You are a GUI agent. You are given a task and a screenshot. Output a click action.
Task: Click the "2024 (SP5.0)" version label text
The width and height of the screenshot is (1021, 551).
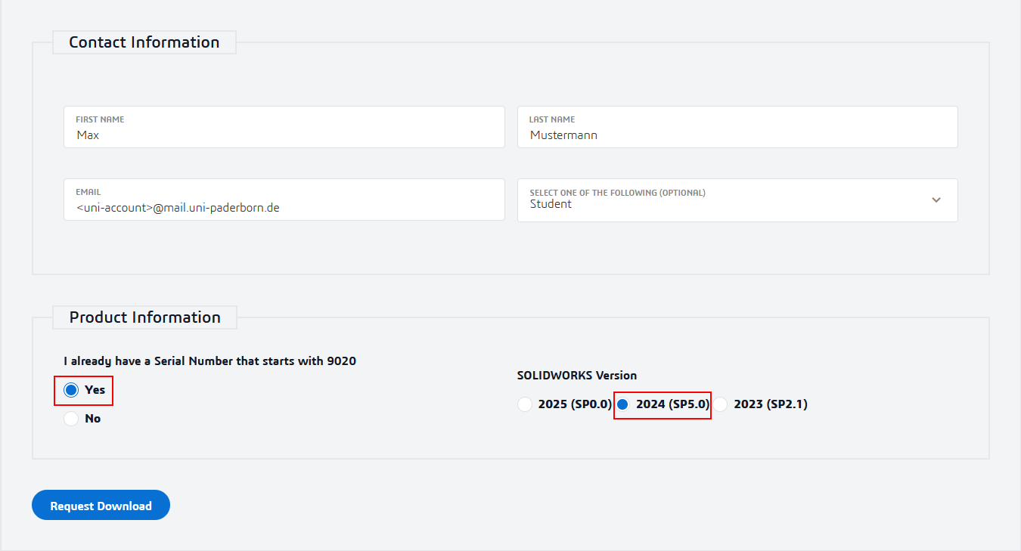[672, 404]
